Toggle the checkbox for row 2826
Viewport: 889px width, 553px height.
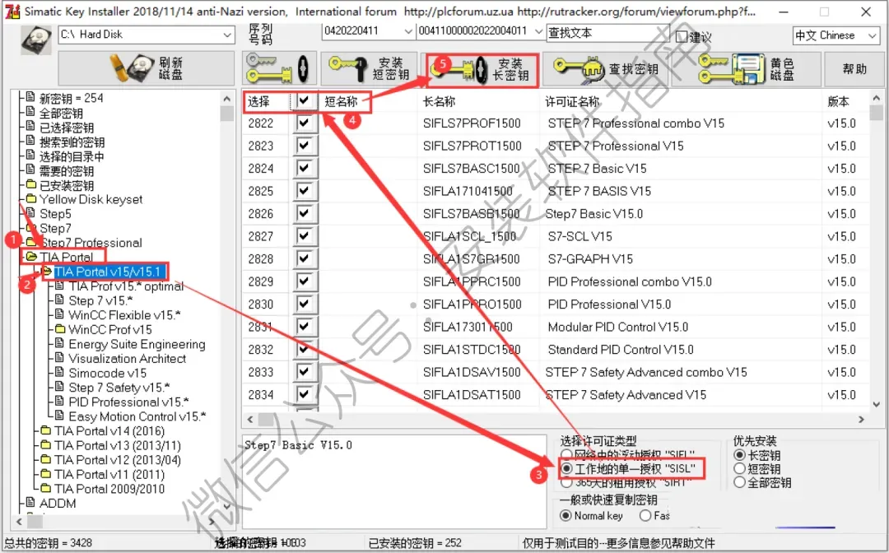[304, 213]
